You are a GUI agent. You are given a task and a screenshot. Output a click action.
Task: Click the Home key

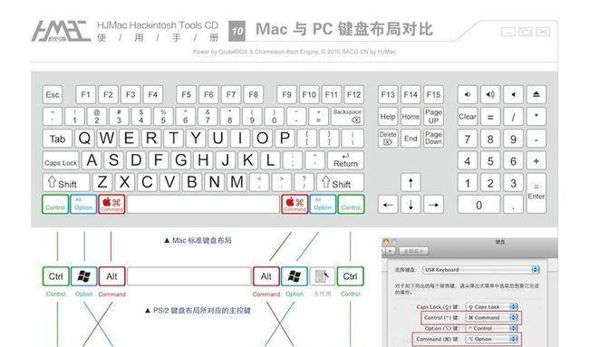click(410, 116)
